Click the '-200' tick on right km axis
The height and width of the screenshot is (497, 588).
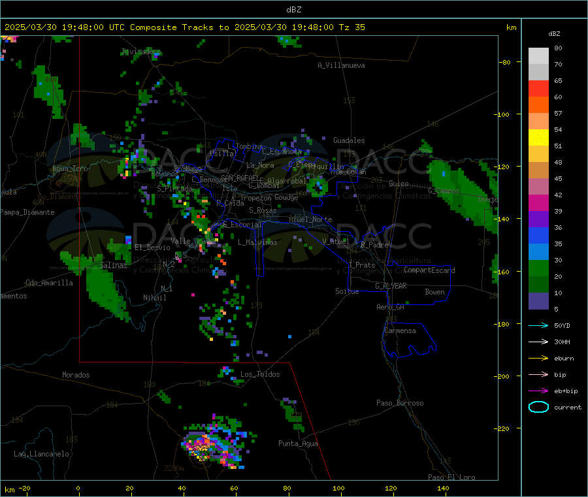tap(503, 376)
